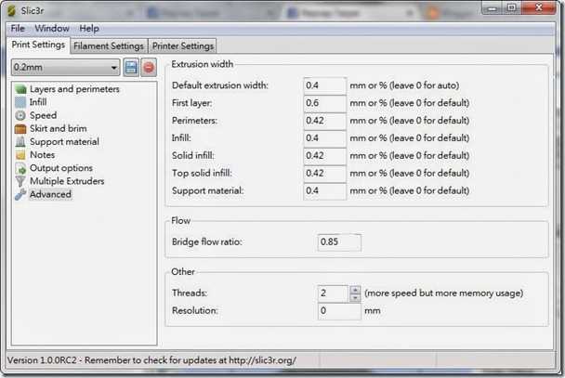Click the Top solid infill field
Viewport: 565px width, 378px height.
point(324,173)
